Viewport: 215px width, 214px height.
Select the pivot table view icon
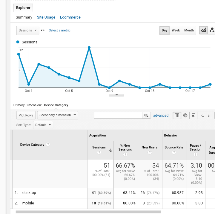(210, 115)
